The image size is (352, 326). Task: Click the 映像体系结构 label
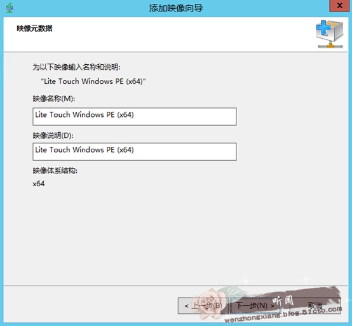pyautogui.click(x=55, y=171)
